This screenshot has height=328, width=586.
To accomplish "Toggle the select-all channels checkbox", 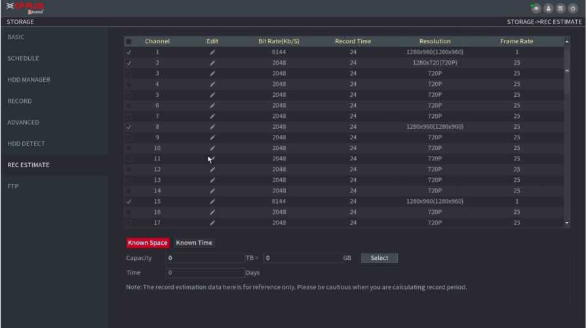I will 128,41.
